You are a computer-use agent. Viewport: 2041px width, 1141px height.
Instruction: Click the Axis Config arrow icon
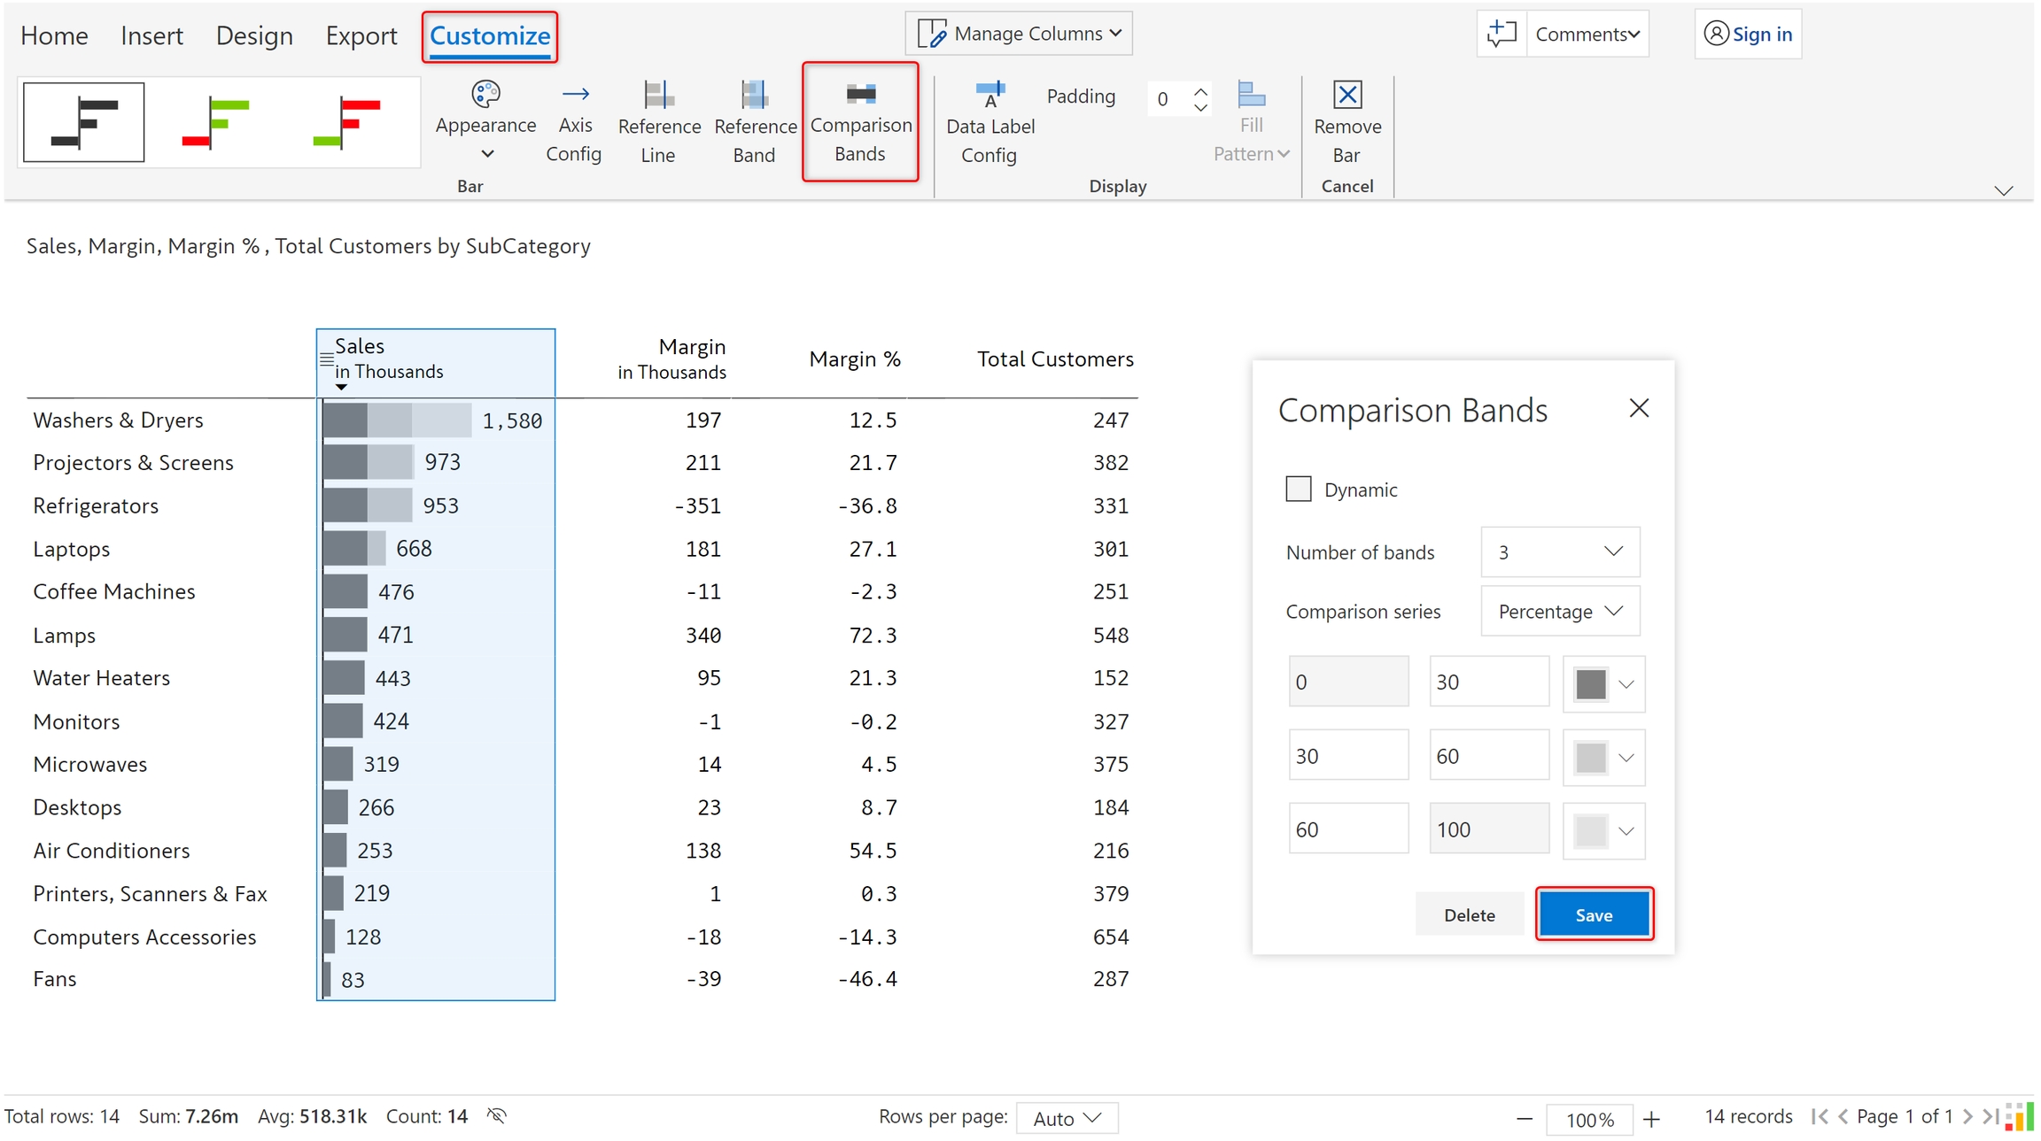[575, 94]
